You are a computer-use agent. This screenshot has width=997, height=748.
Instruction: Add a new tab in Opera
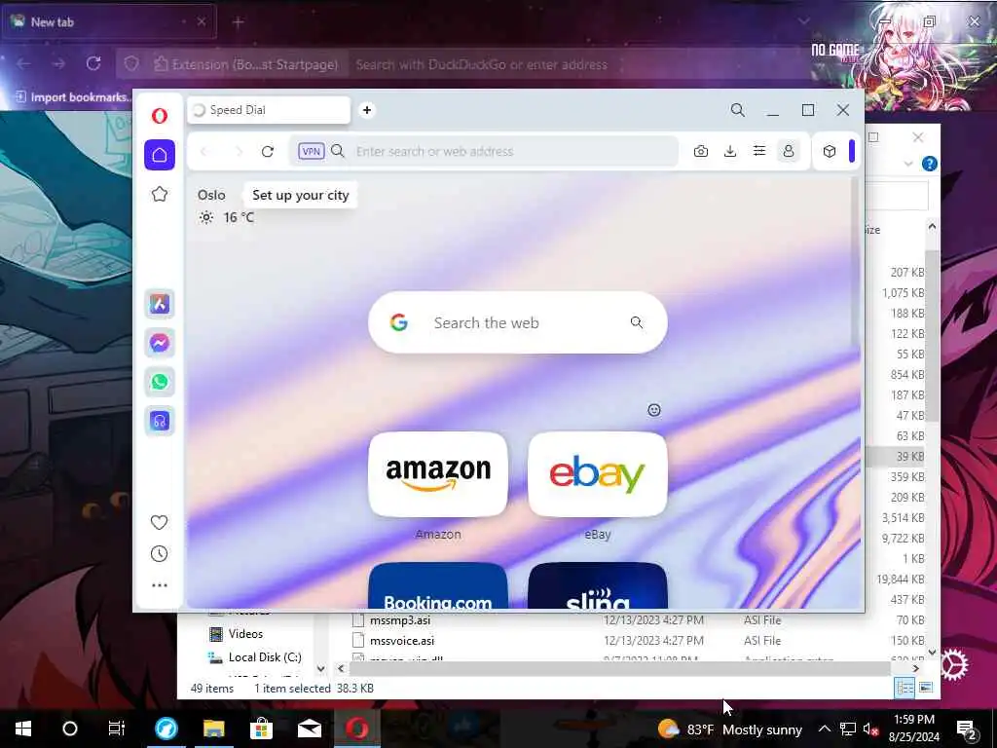367,110
